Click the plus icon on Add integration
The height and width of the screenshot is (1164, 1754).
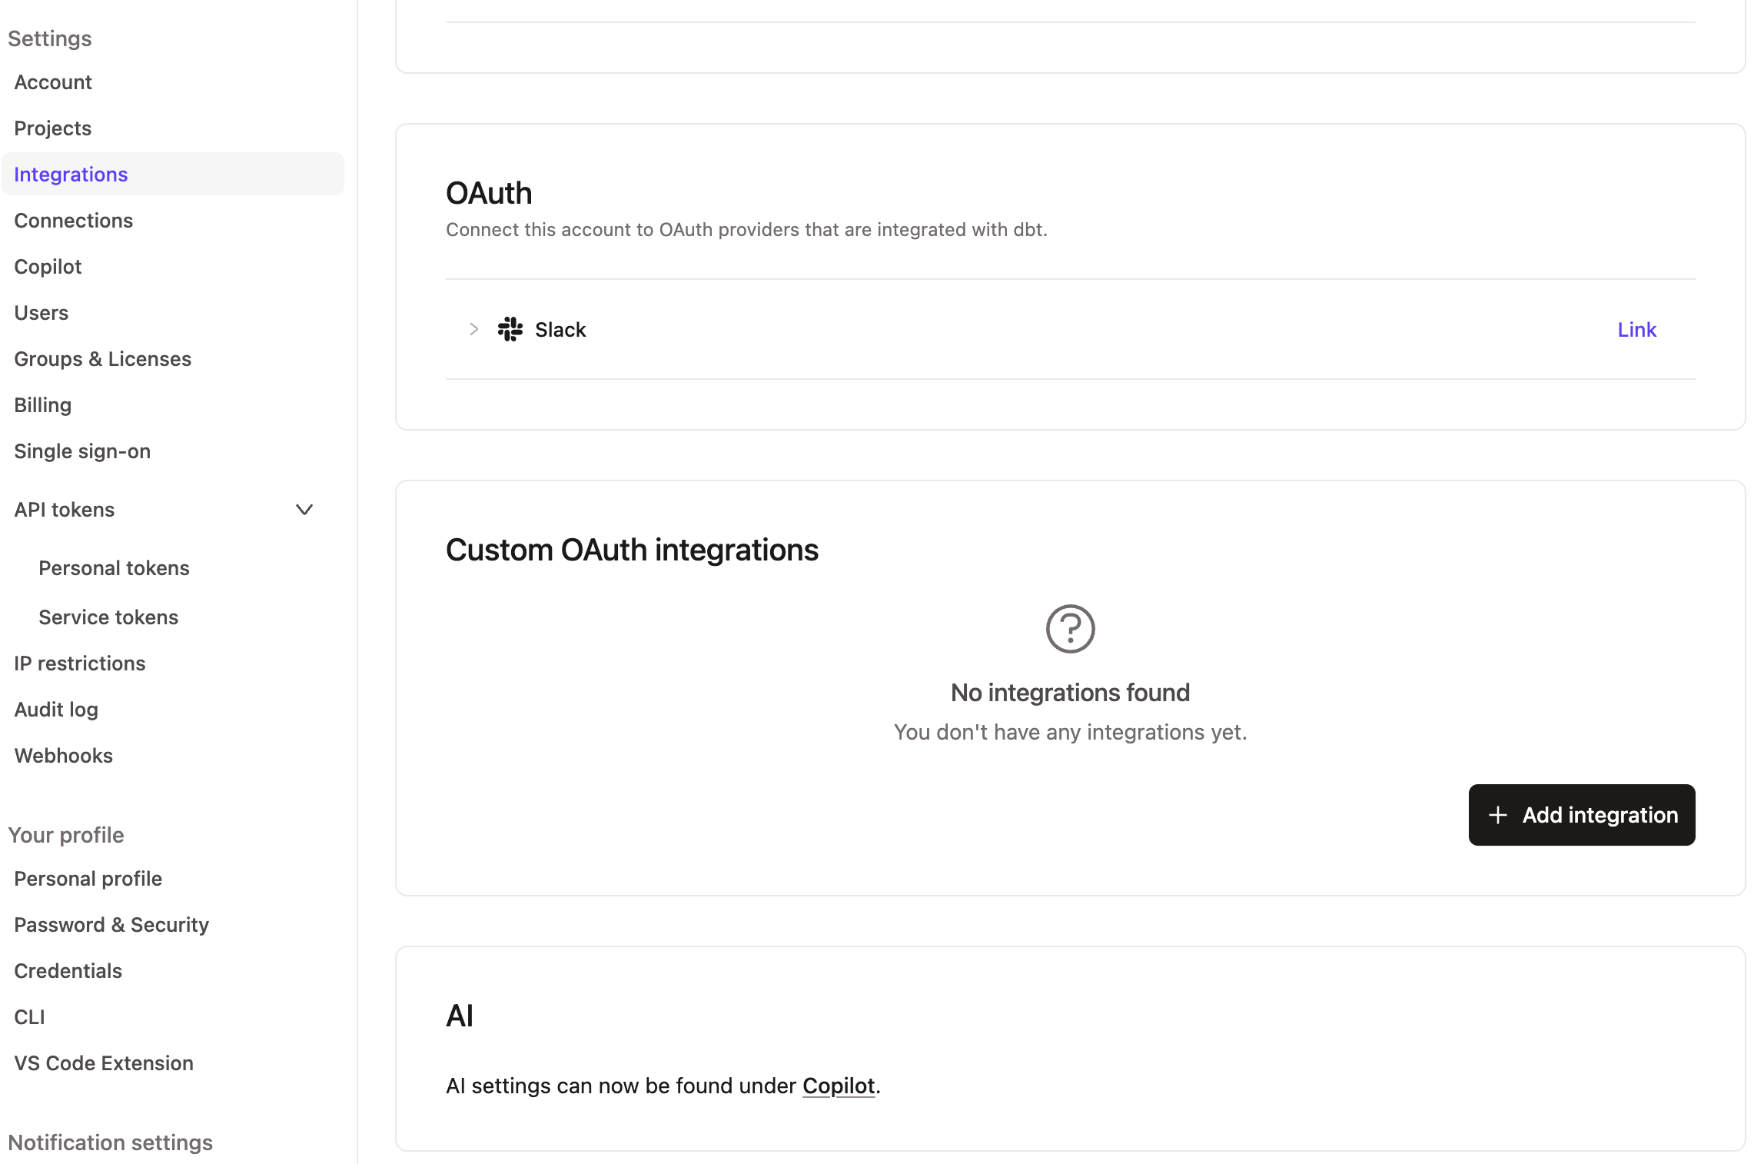pyautogui.click(x=1498, y=815)
